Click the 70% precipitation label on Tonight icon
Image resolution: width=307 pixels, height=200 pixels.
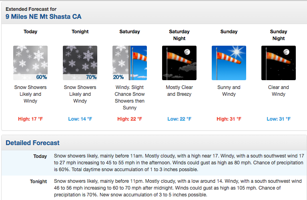91,77
